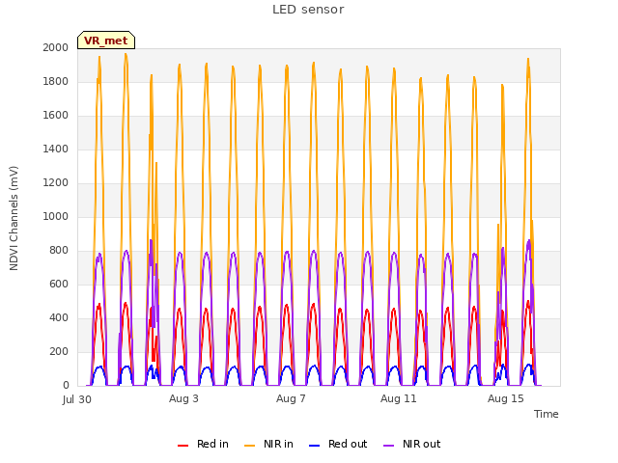Viewport: 618px width, 463px height.
Task: Click the red line swatch in legend
Action: point(183,446)
